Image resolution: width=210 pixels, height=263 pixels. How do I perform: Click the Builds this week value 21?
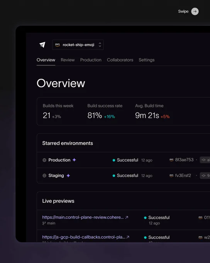(x=47, y=115)
